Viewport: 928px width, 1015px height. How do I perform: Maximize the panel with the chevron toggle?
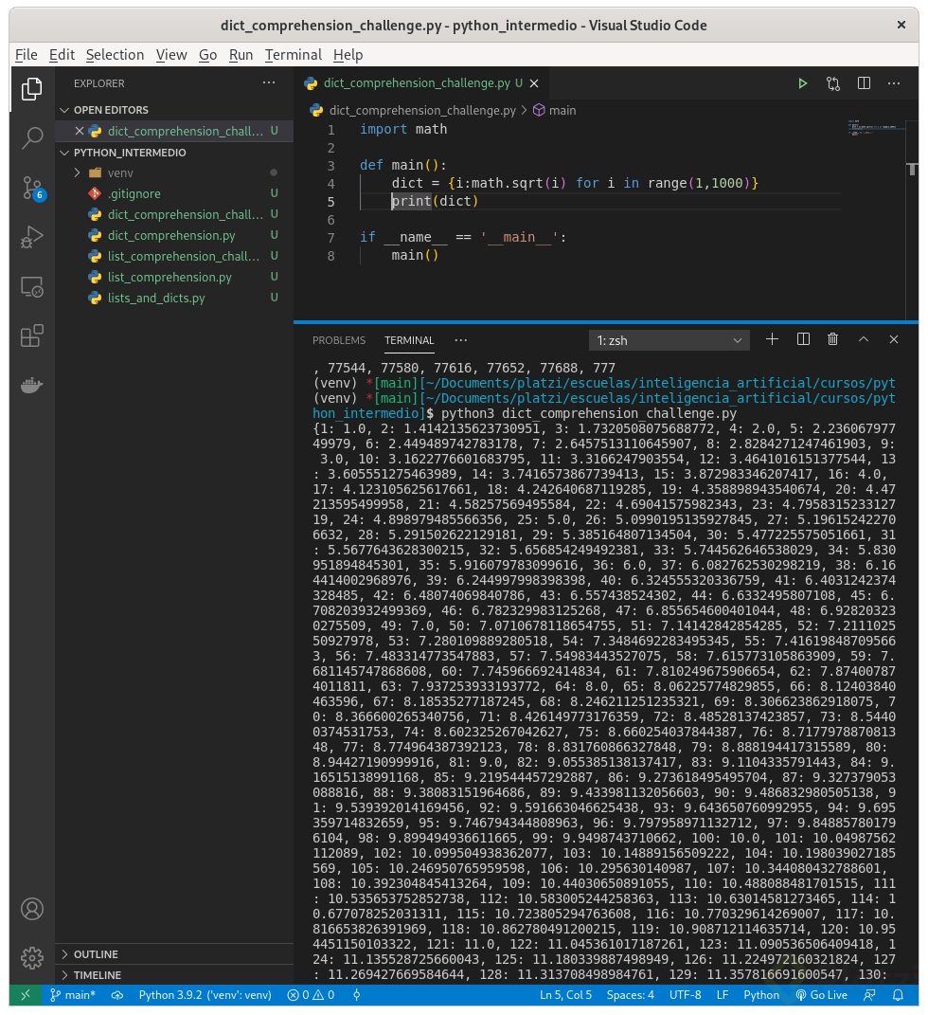(x=864, y=338)
